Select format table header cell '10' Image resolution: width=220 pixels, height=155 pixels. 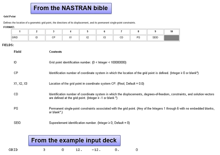[172, 32]
